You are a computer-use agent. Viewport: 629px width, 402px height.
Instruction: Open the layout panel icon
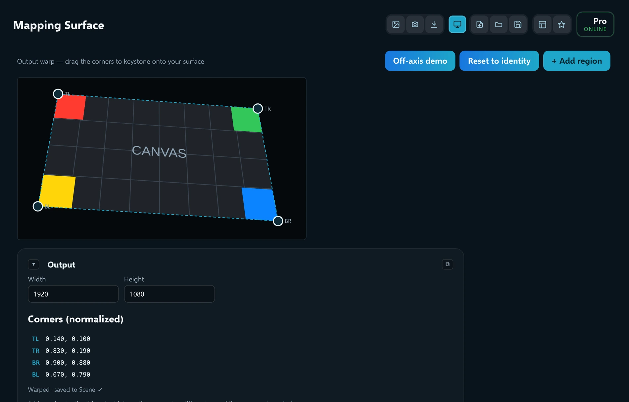tap(543, 24)
